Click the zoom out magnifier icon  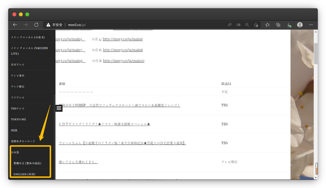point(247,25)
